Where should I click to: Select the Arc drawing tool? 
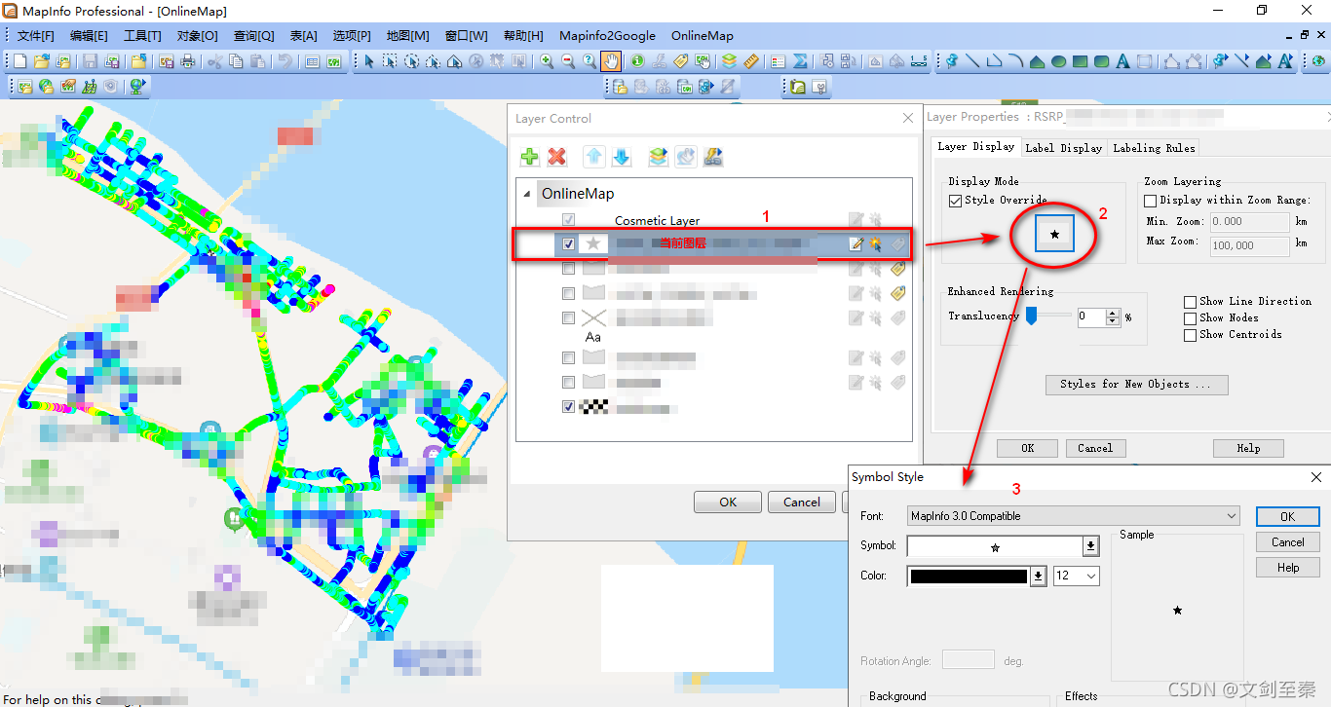(x=1015, y=61)
